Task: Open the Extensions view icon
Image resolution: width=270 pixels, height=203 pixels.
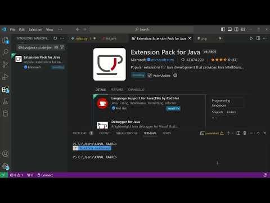Action: pyautogui.click(x=6, y=89)
